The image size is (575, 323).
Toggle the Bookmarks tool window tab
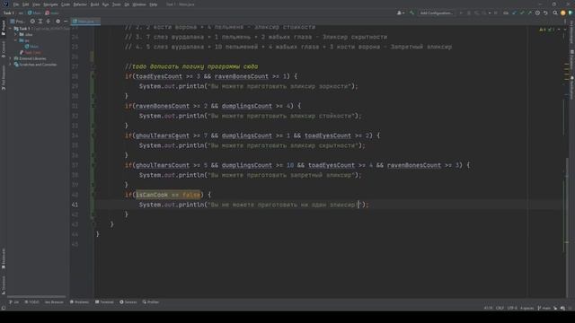coord(4,258)
